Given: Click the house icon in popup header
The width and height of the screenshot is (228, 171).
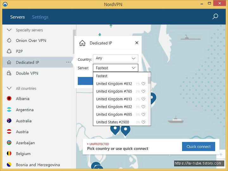Looking at the screenshot, I should tap(82, 43).
